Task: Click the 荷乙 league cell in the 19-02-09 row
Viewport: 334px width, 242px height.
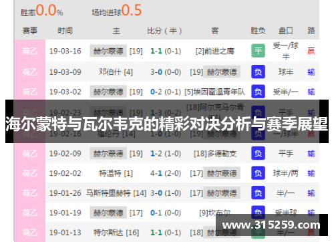Action: click(x=30, y=154)
